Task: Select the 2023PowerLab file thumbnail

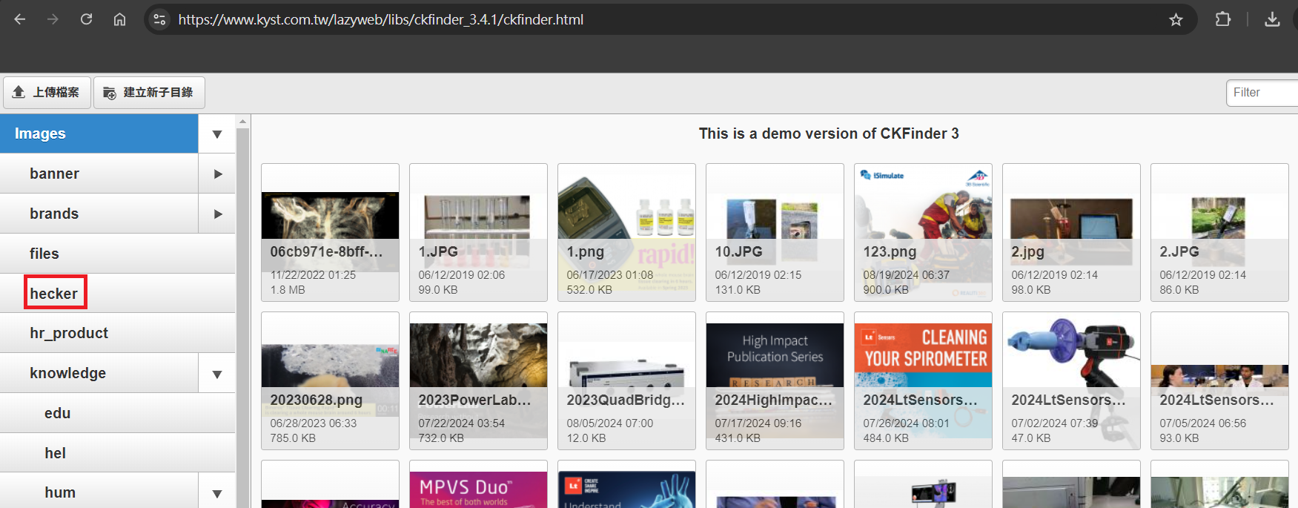Action: point(478,380)
